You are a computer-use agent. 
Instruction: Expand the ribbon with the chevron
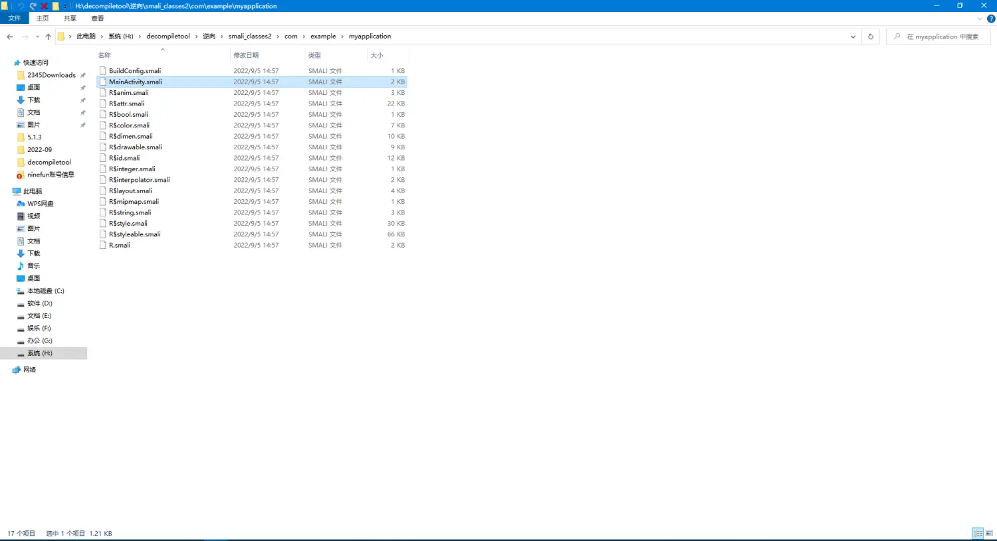click(979, 19)
